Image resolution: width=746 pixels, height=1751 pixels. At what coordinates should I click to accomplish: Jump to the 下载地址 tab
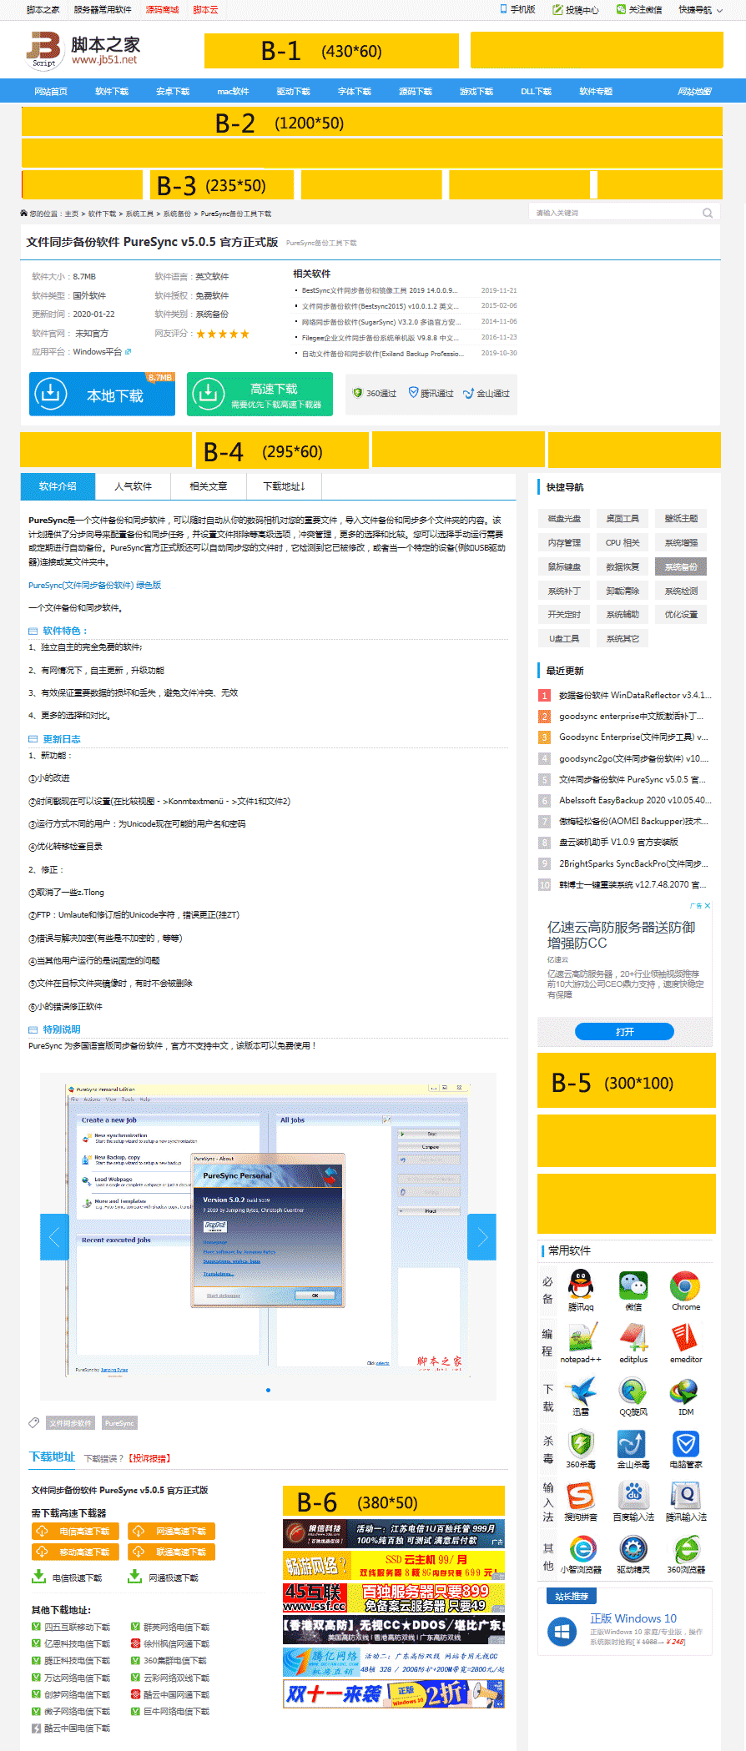click(284, 486)
